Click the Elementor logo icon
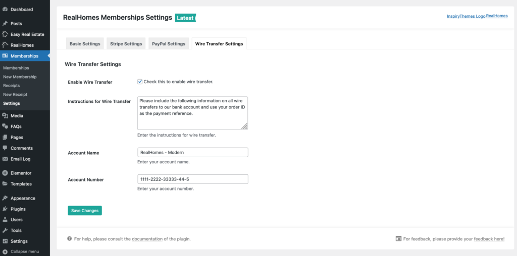Image resolution: width=517 pixels, height=256 pixels. [5, 173]
